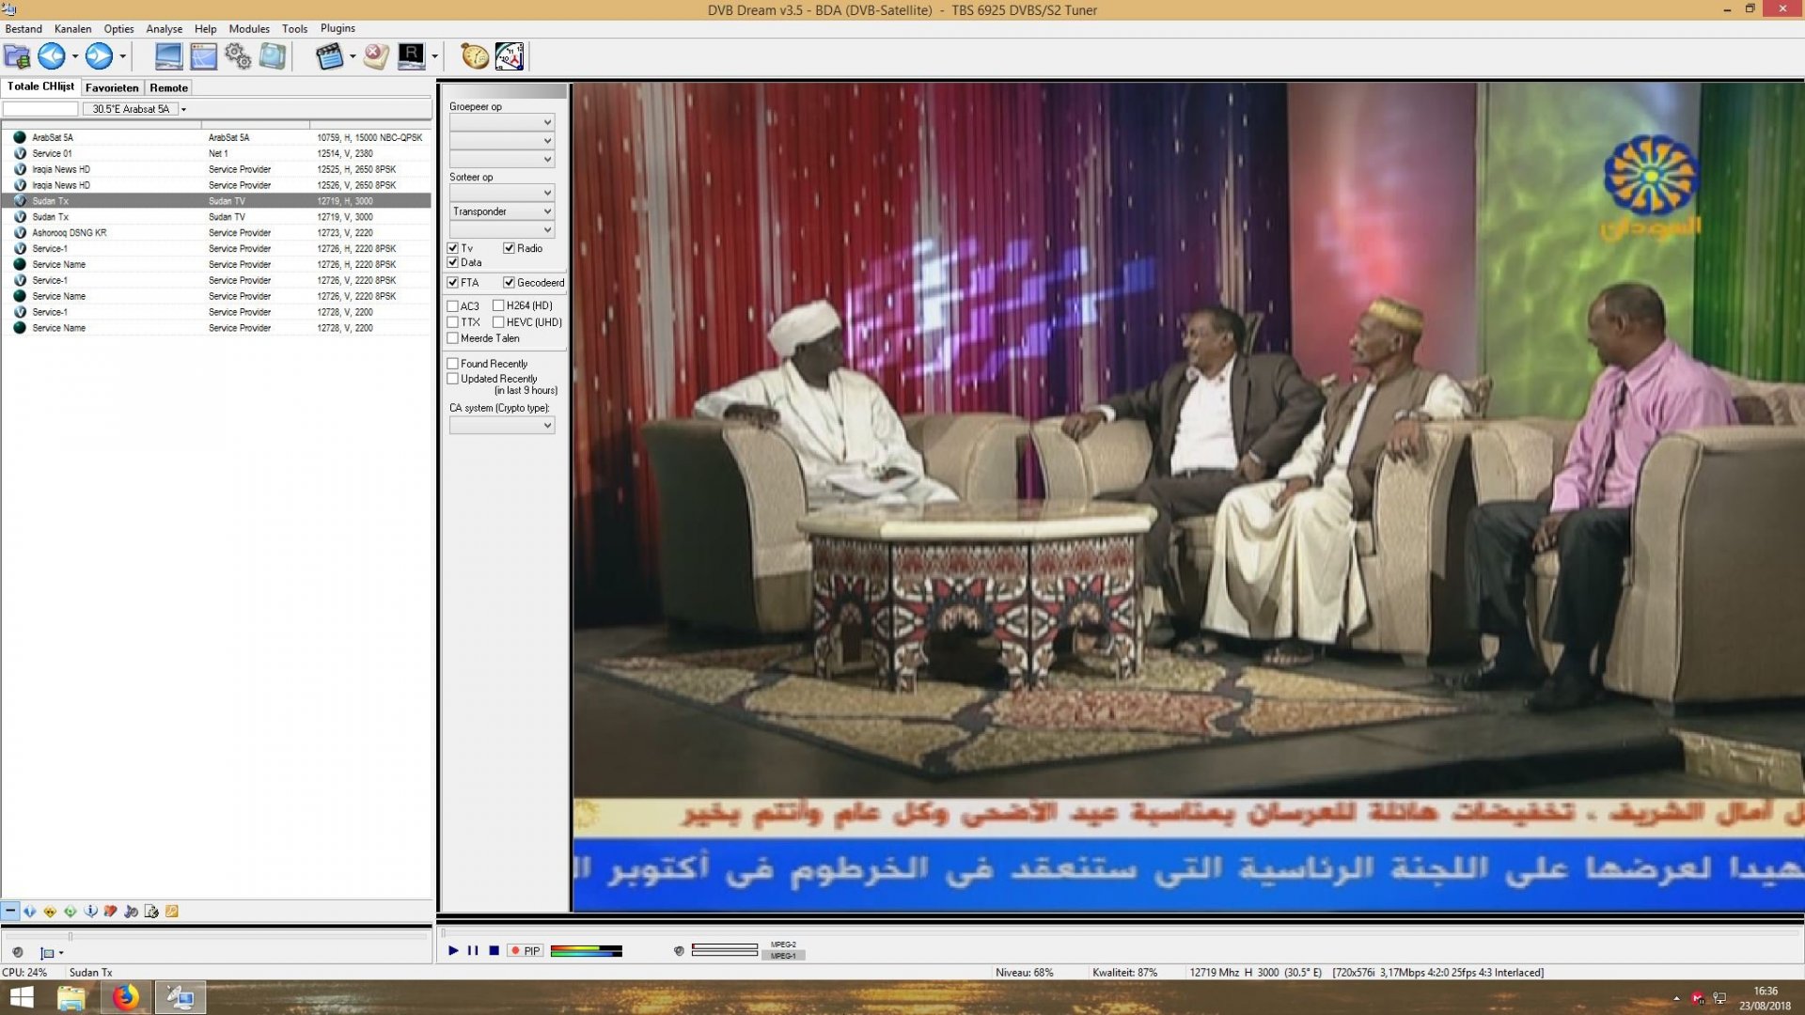
Task: Click the Record icon in the toolbar
Action: click(x=411, y=57)
